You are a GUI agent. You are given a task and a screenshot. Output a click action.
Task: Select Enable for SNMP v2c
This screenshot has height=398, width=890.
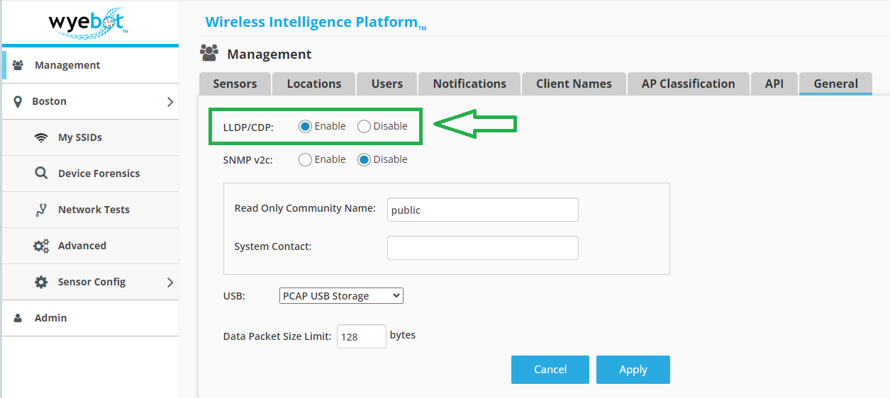pyautogui.click(x=305, y=160)
